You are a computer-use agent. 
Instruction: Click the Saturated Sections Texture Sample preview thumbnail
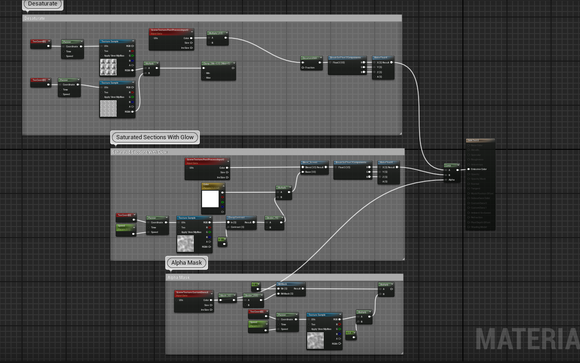click(186, 244)
